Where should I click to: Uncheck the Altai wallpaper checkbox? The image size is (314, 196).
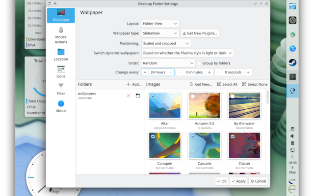tap(153, 97)
